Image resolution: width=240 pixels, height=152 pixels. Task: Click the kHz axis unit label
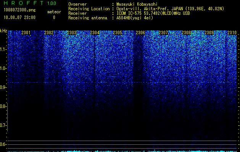coord(3,31)
